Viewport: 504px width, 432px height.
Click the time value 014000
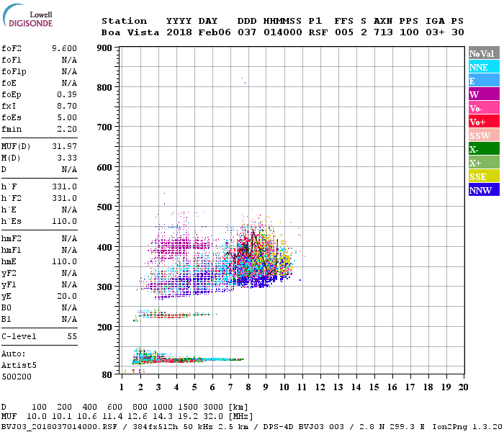click(282, 32)
